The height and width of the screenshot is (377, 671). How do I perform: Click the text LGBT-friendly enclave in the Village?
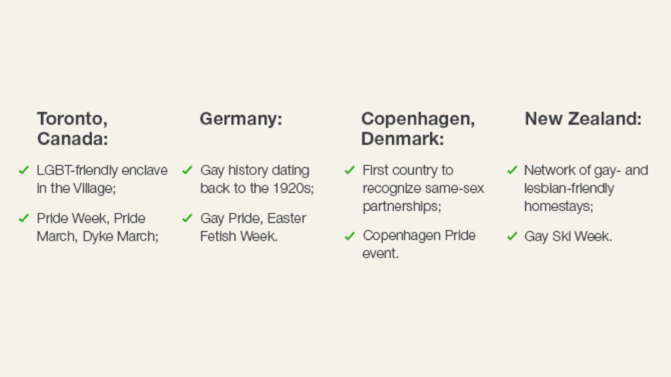coord(102,179)
